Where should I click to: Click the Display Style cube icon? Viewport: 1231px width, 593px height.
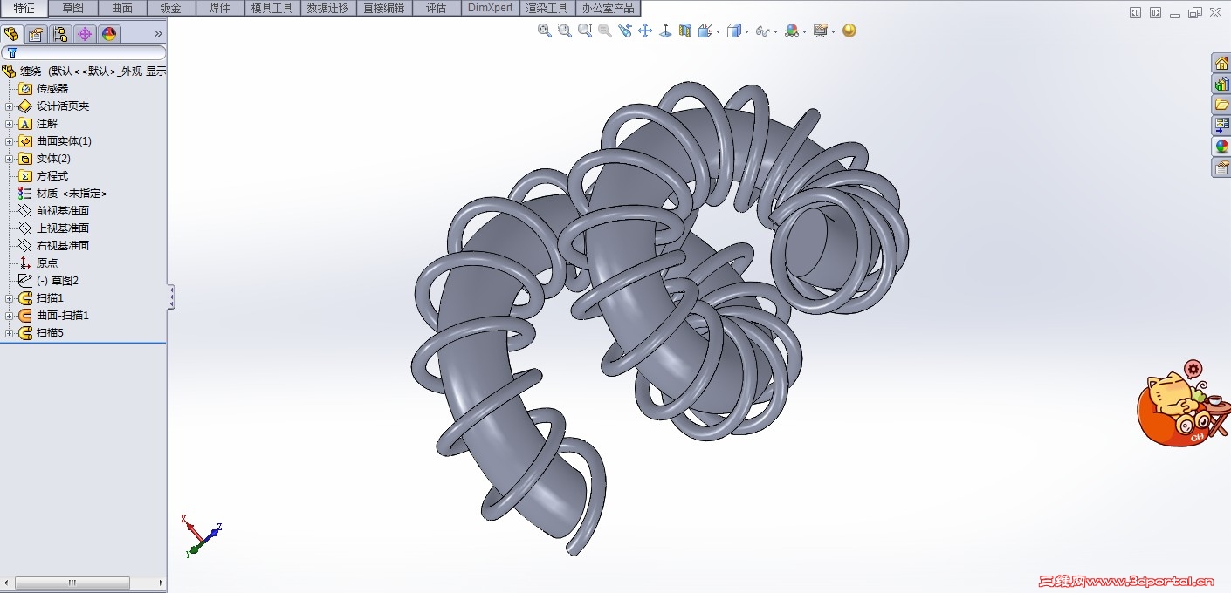pos(734,31)
